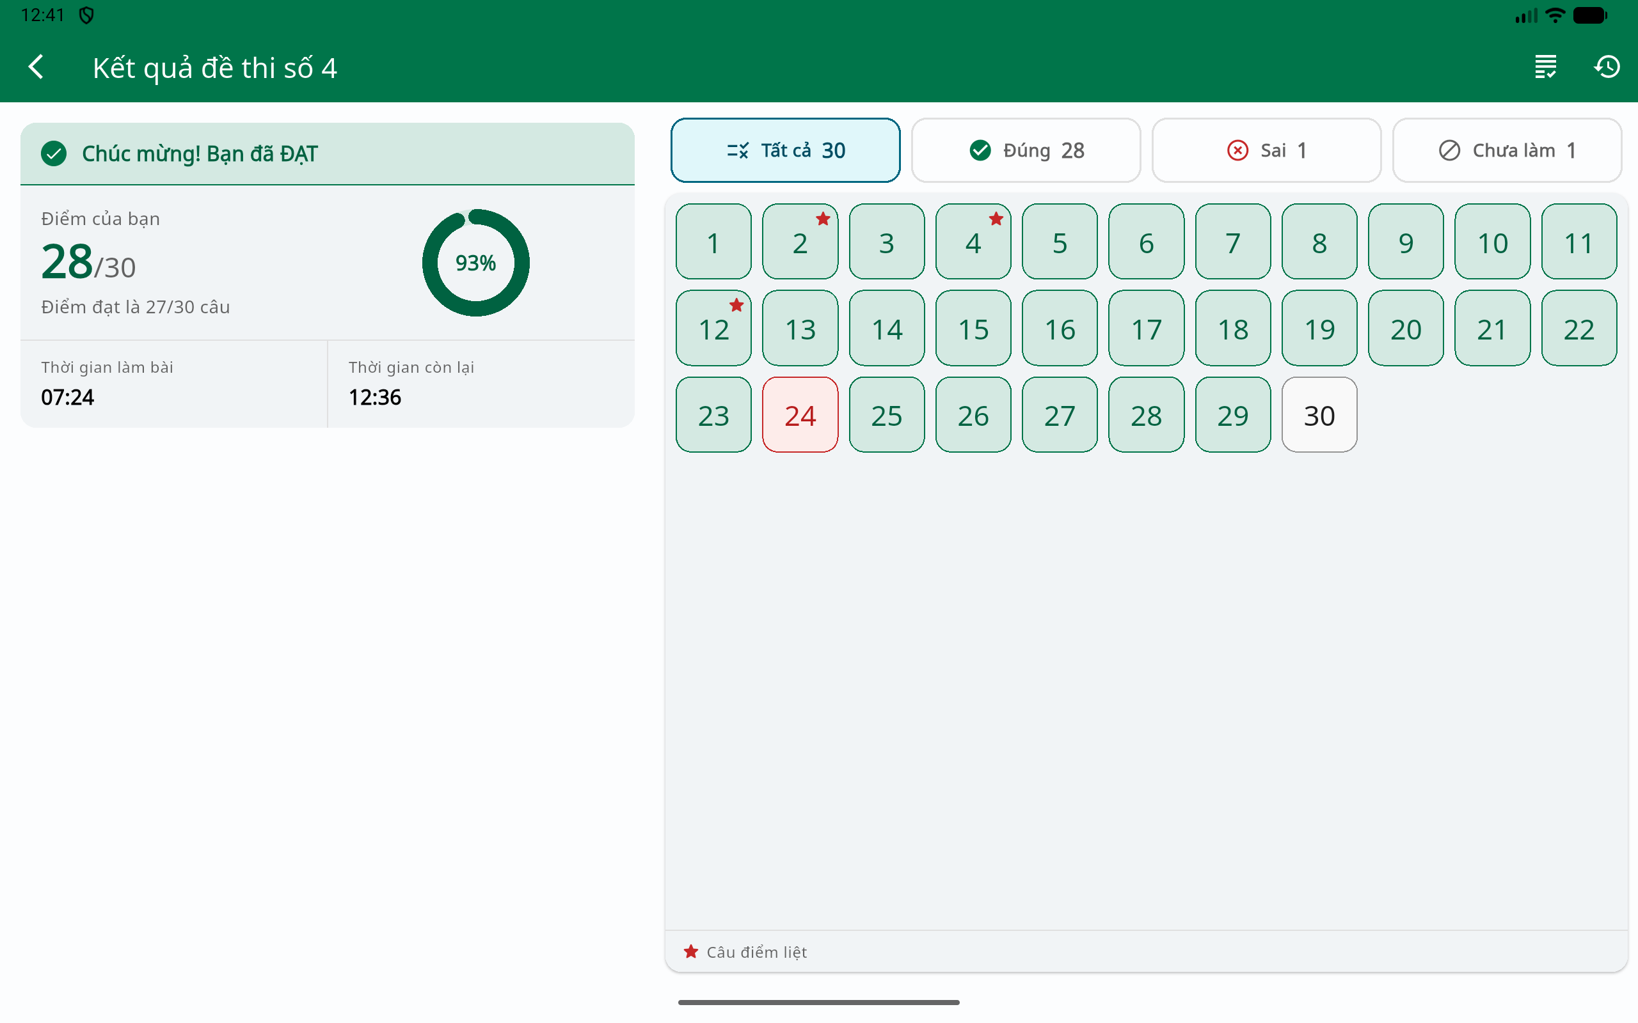The width and height of the screenshot is (1638, 1023).
Task: Open question 9 tile
Action: pyautogui.click(x=1406, y=242)
